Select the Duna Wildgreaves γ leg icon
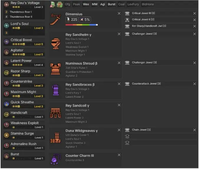199x169 pixels. [56, 138]
